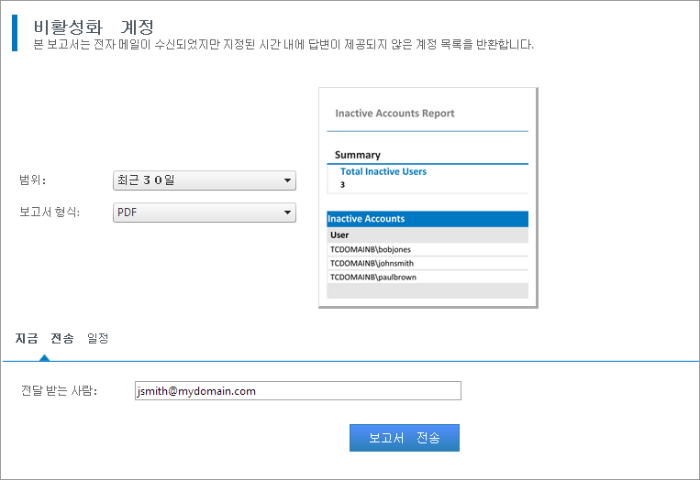Click the 전달 받는 사람 email input field

click(x=296, y=391)
